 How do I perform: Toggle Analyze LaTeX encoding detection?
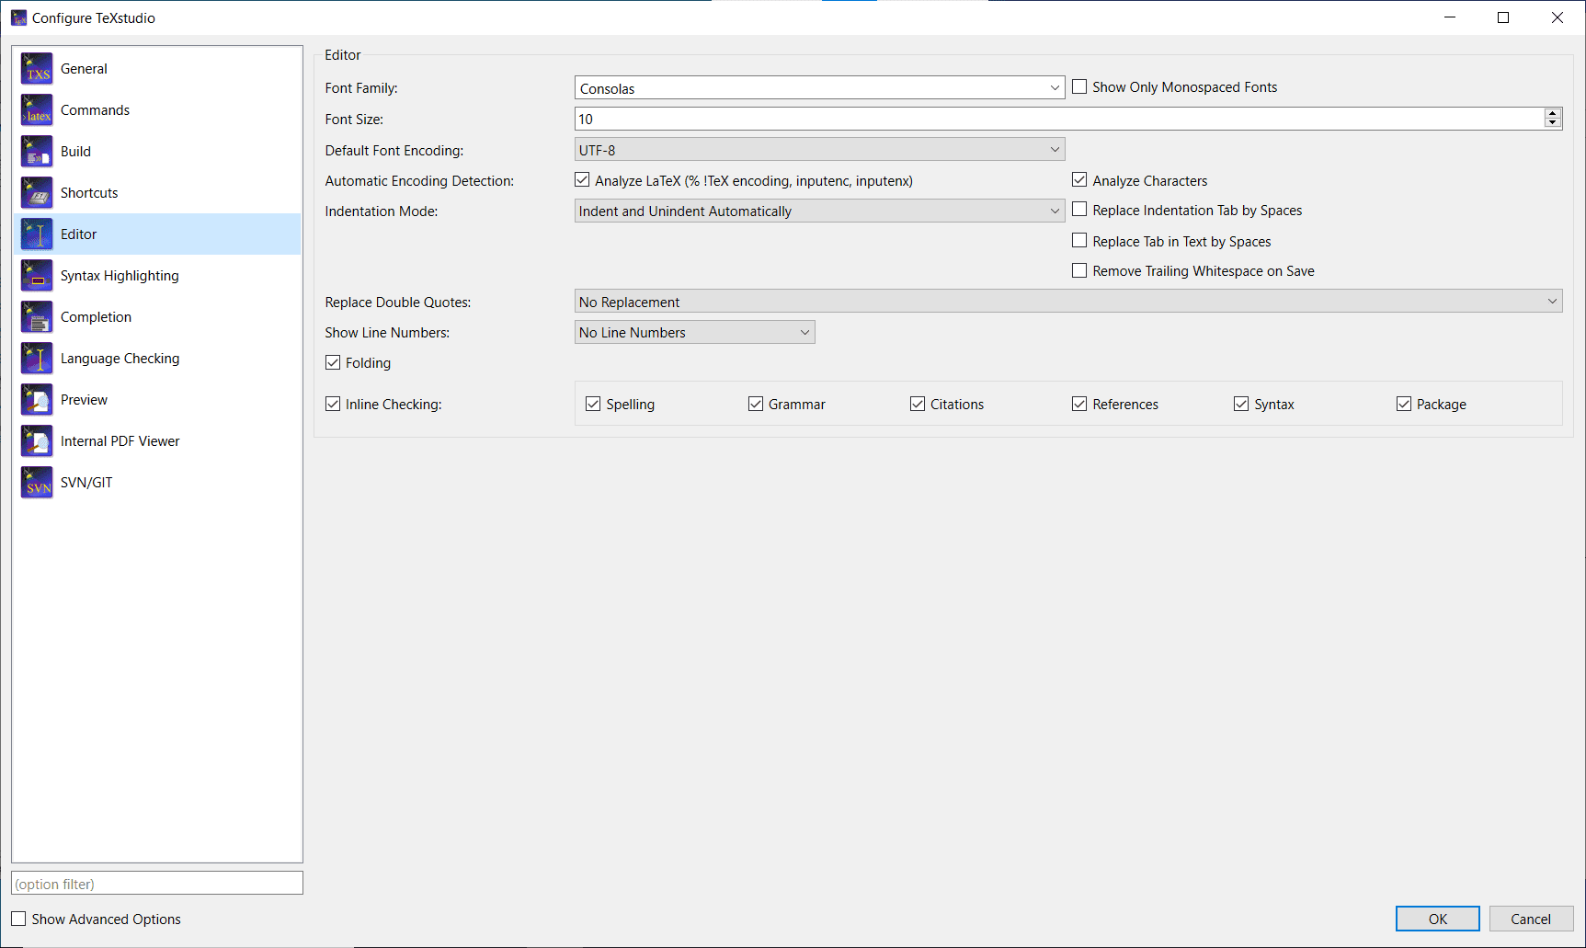[x=582, y=180]
